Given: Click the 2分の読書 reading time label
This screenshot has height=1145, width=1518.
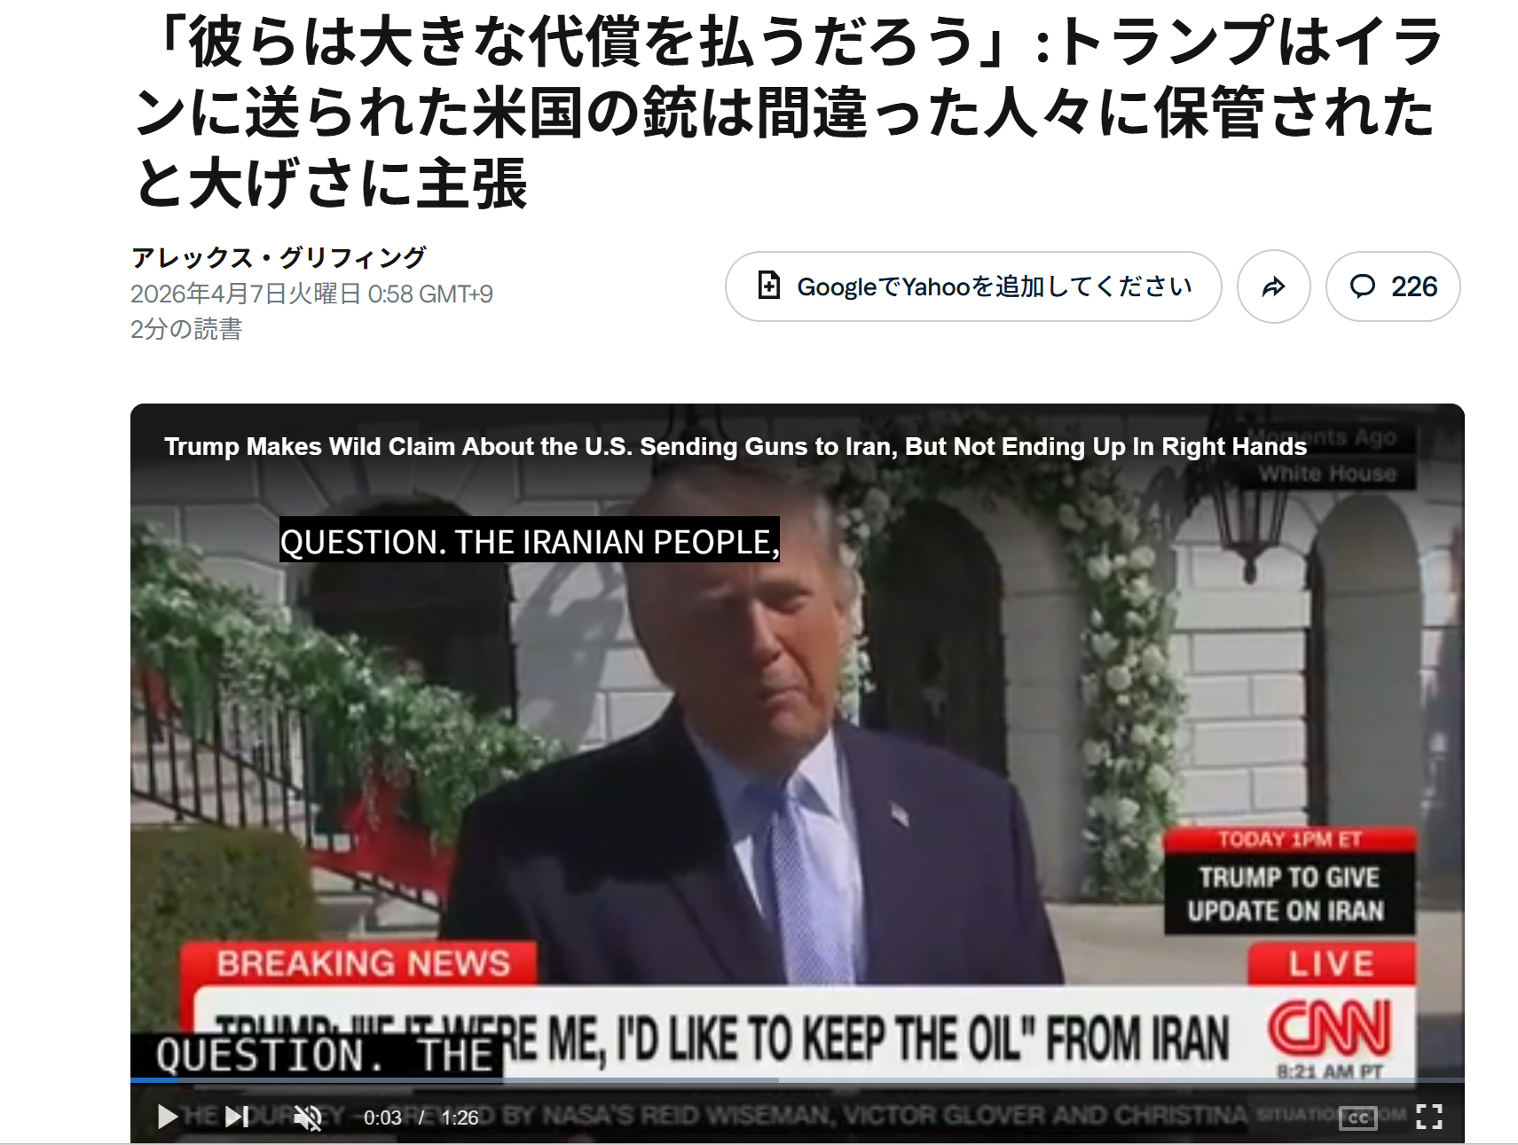Looking at the screenshot, I should 186,329.
